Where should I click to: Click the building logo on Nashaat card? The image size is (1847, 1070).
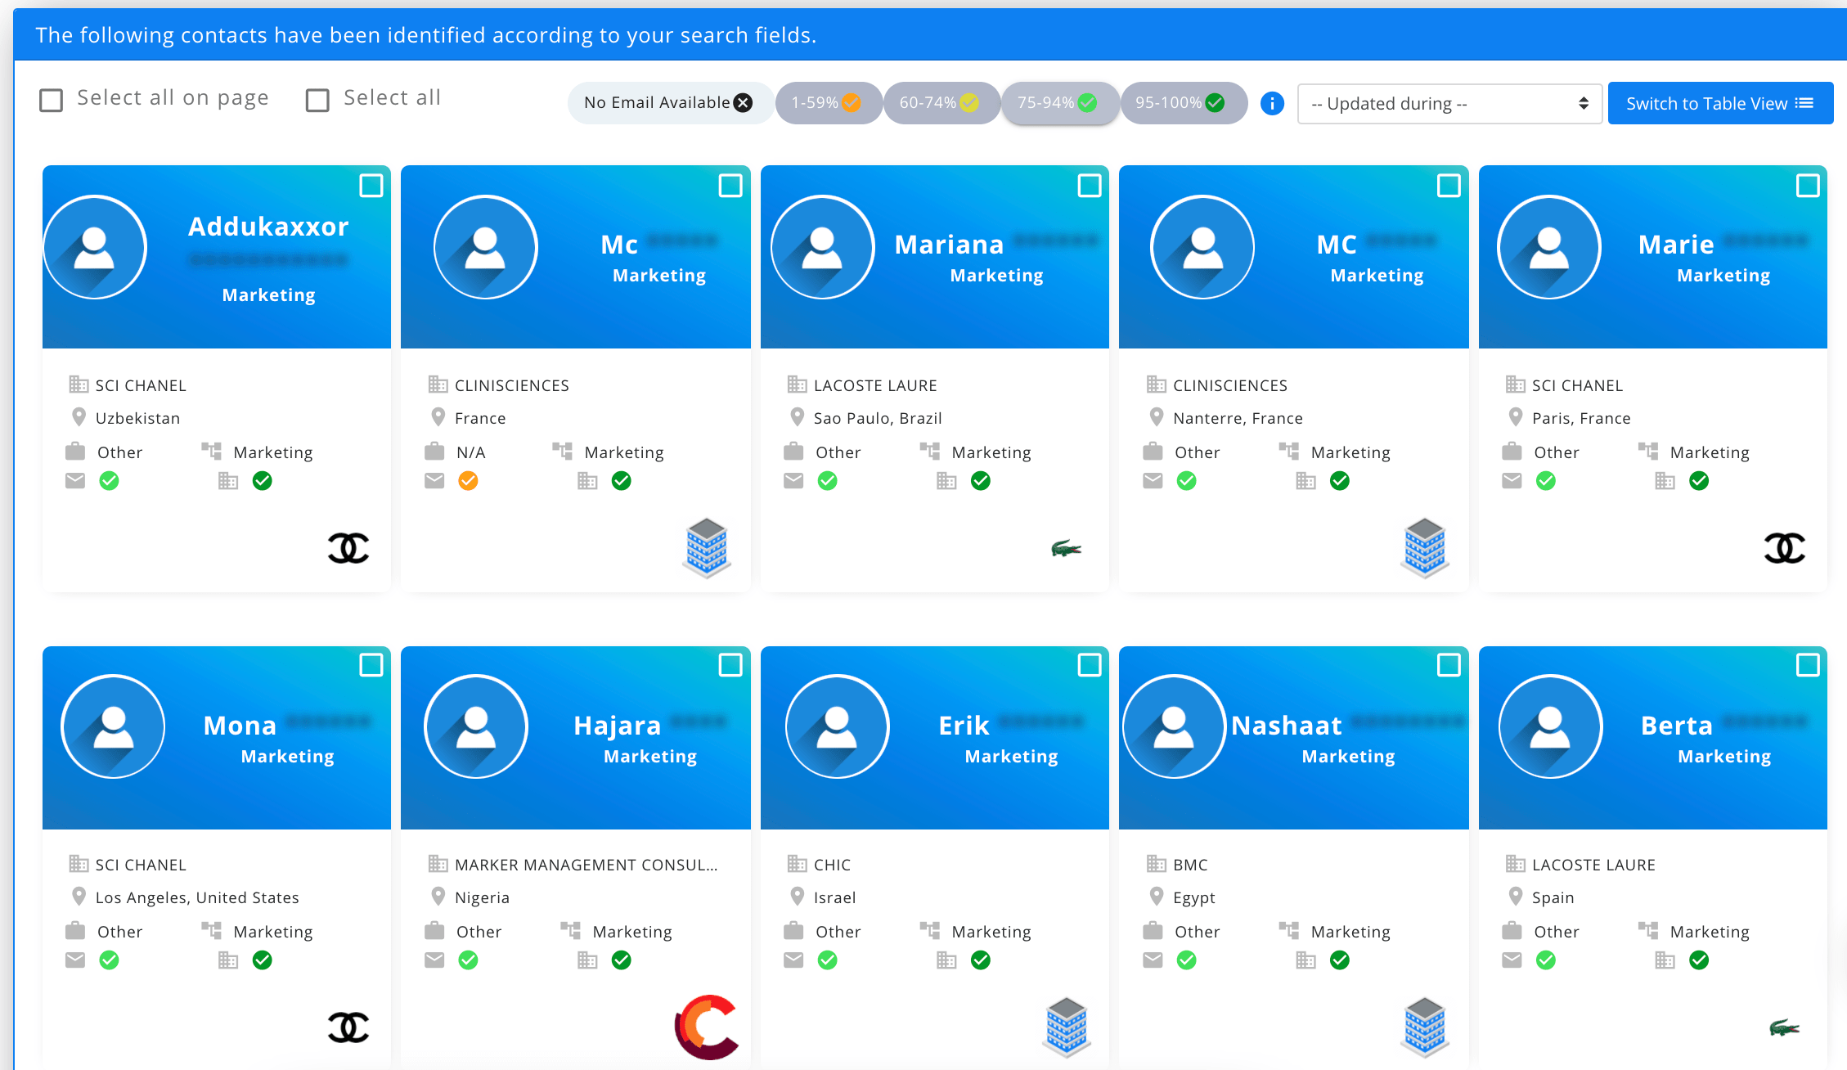1426,1027
